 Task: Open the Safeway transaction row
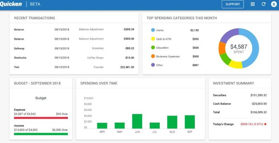pos(74,48)
